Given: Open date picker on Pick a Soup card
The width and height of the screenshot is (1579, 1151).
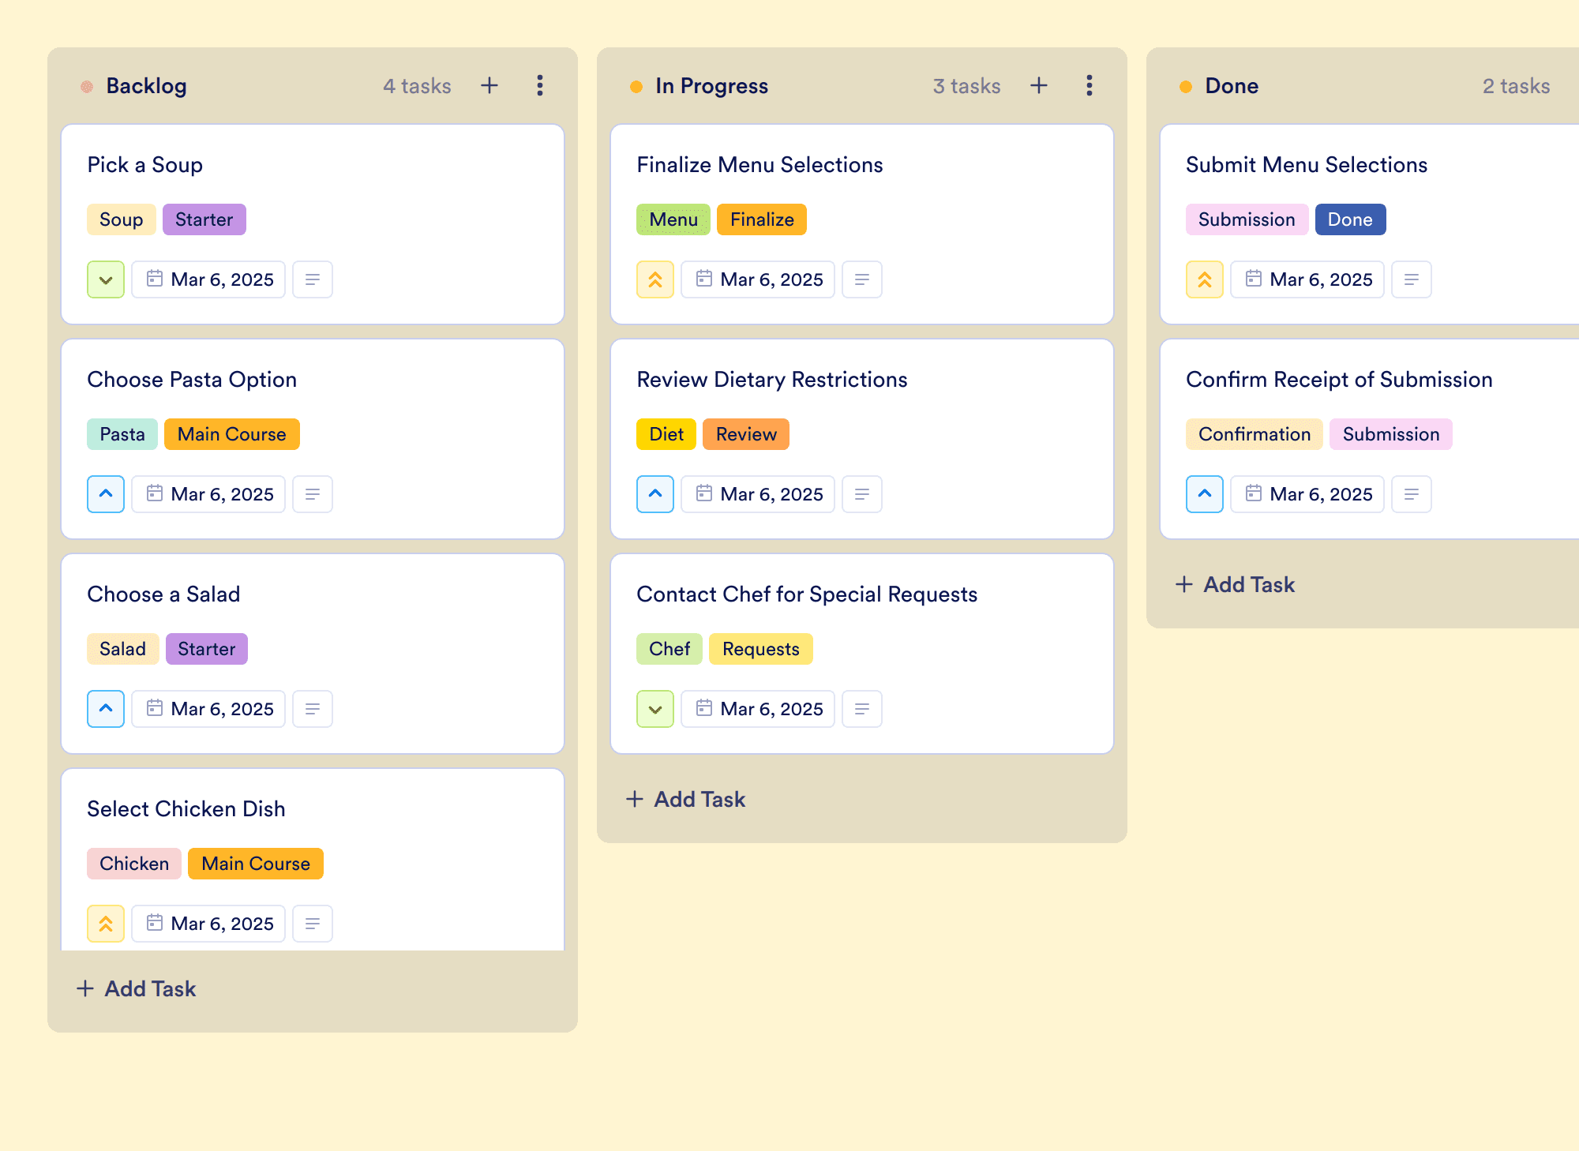Looking at the screenshot, I should tap(208, 279).
